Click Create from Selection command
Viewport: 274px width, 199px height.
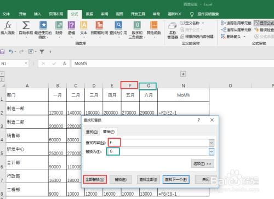point(197,37)
